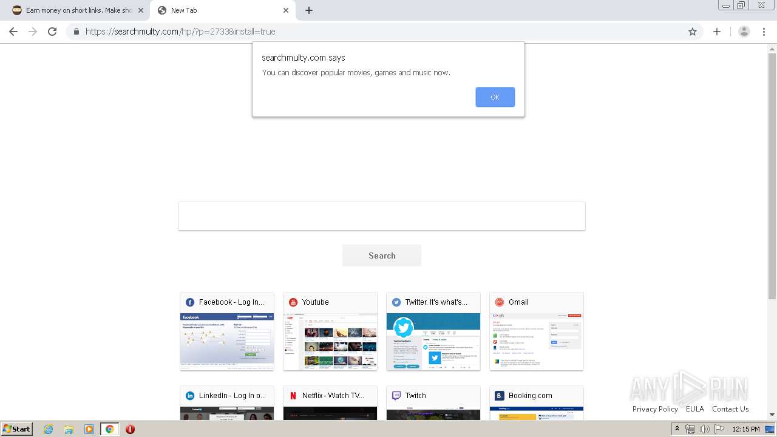Click the browser forward arrow

pyautogui.click(x=33, y=32)
